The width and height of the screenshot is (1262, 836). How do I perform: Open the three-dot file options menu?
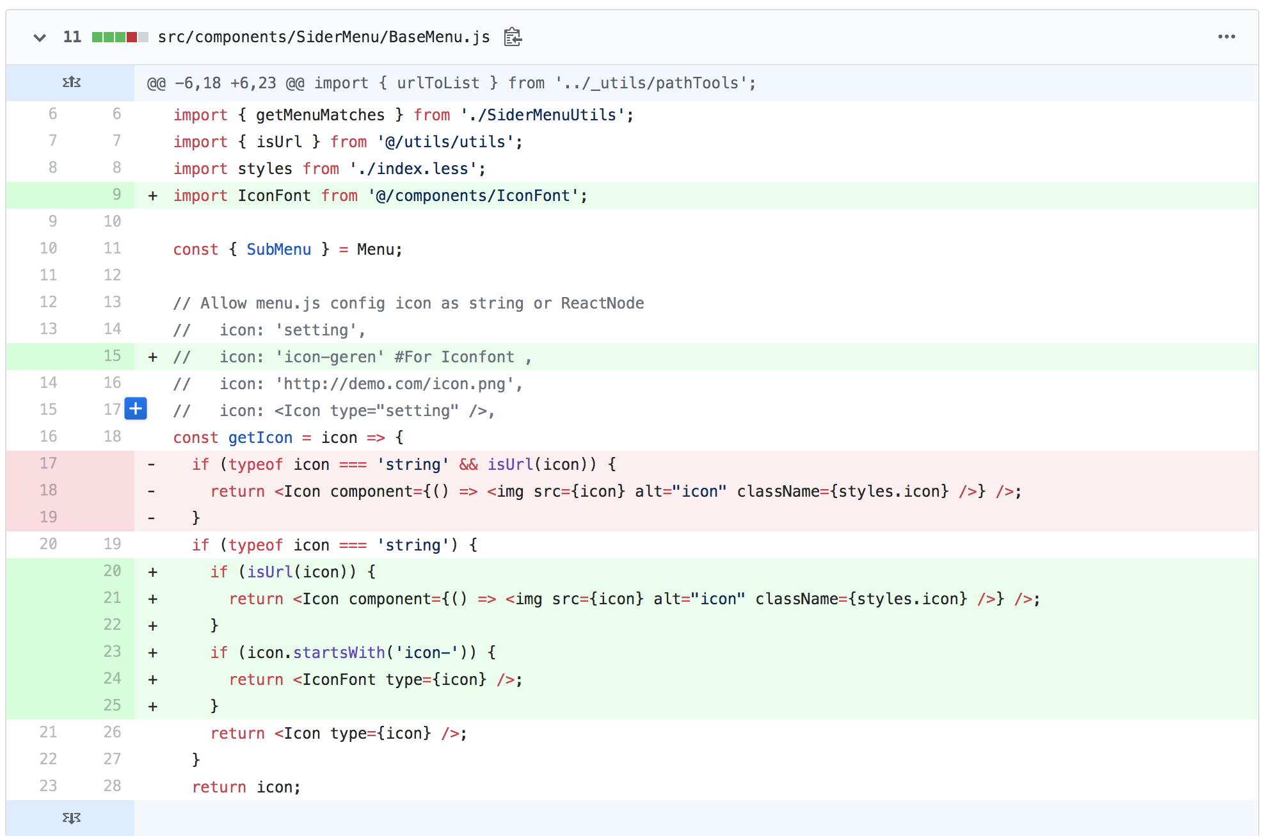tap(1226, 37)
